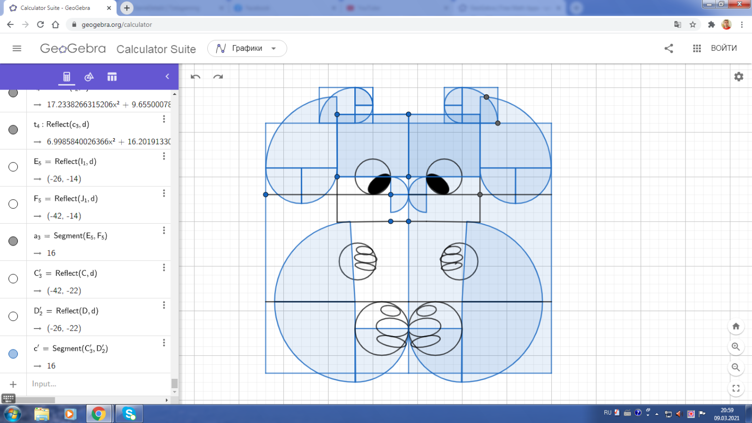This screenshot has width=752, height=423.
Task: Toggle visibility of point E5
Action: pyautogui.click(x=13, y=167)
